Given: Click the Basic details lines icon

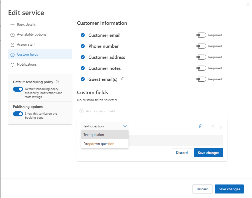Looking at the screenshot, I should click(x=12, y=25).
